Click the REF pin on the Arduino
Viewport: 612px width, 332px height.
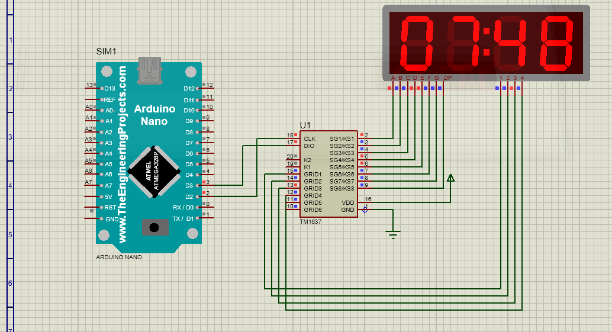[x=109, y=100]
